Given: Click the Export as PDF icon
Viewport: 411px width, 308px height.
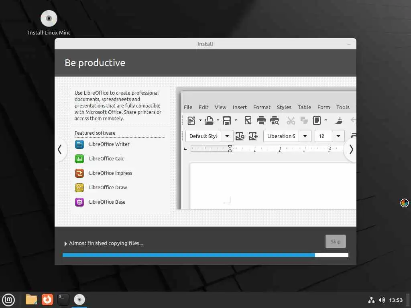Looking at the screenshot, I should 248,120.
